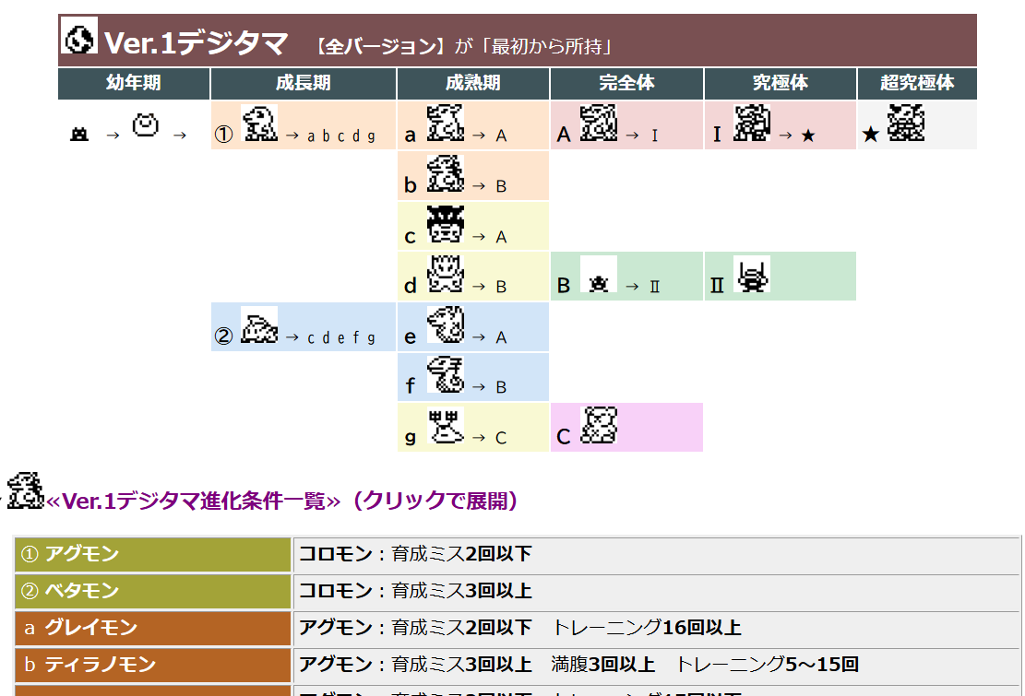Click the 究極体 column header

pyautogui.click(x=781, y=83)
